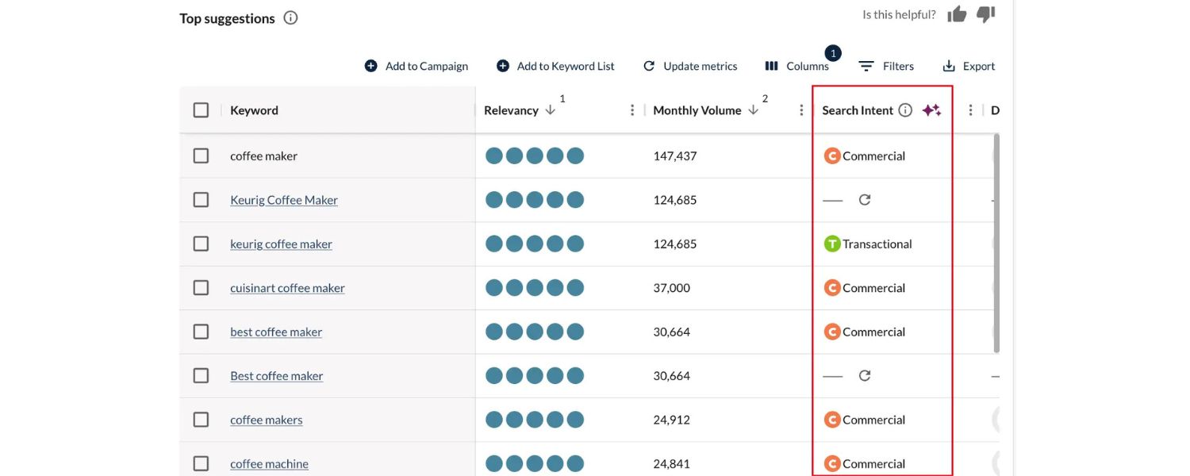Open the Relevancy column options menu
This screenshot has width=1190, height=476.
[632, 109]
